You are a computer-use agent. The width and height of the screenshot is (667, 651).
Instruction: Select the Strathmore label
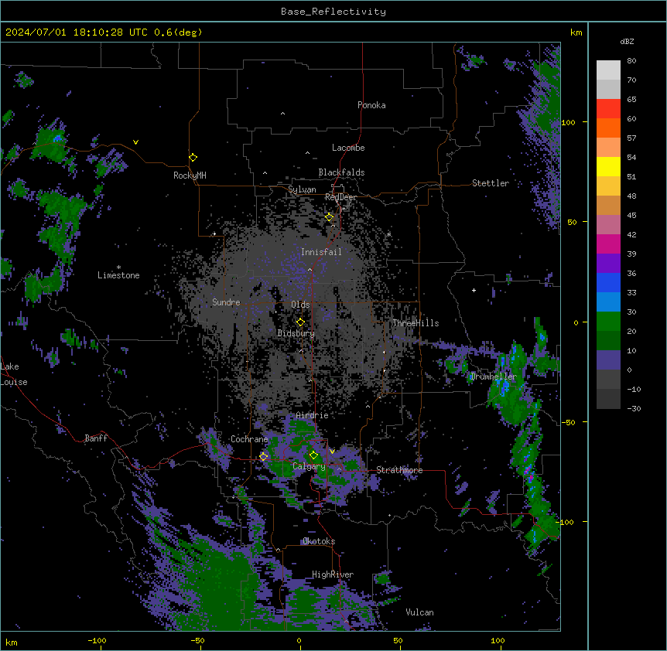pyautogui.click(x=399, y=470)
